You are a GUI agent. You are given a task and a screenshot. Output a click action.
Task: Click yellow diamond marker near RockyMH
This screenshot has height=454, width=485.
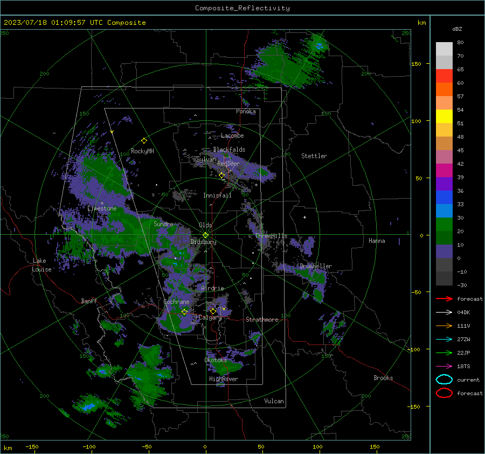click(x=144, y=141)
